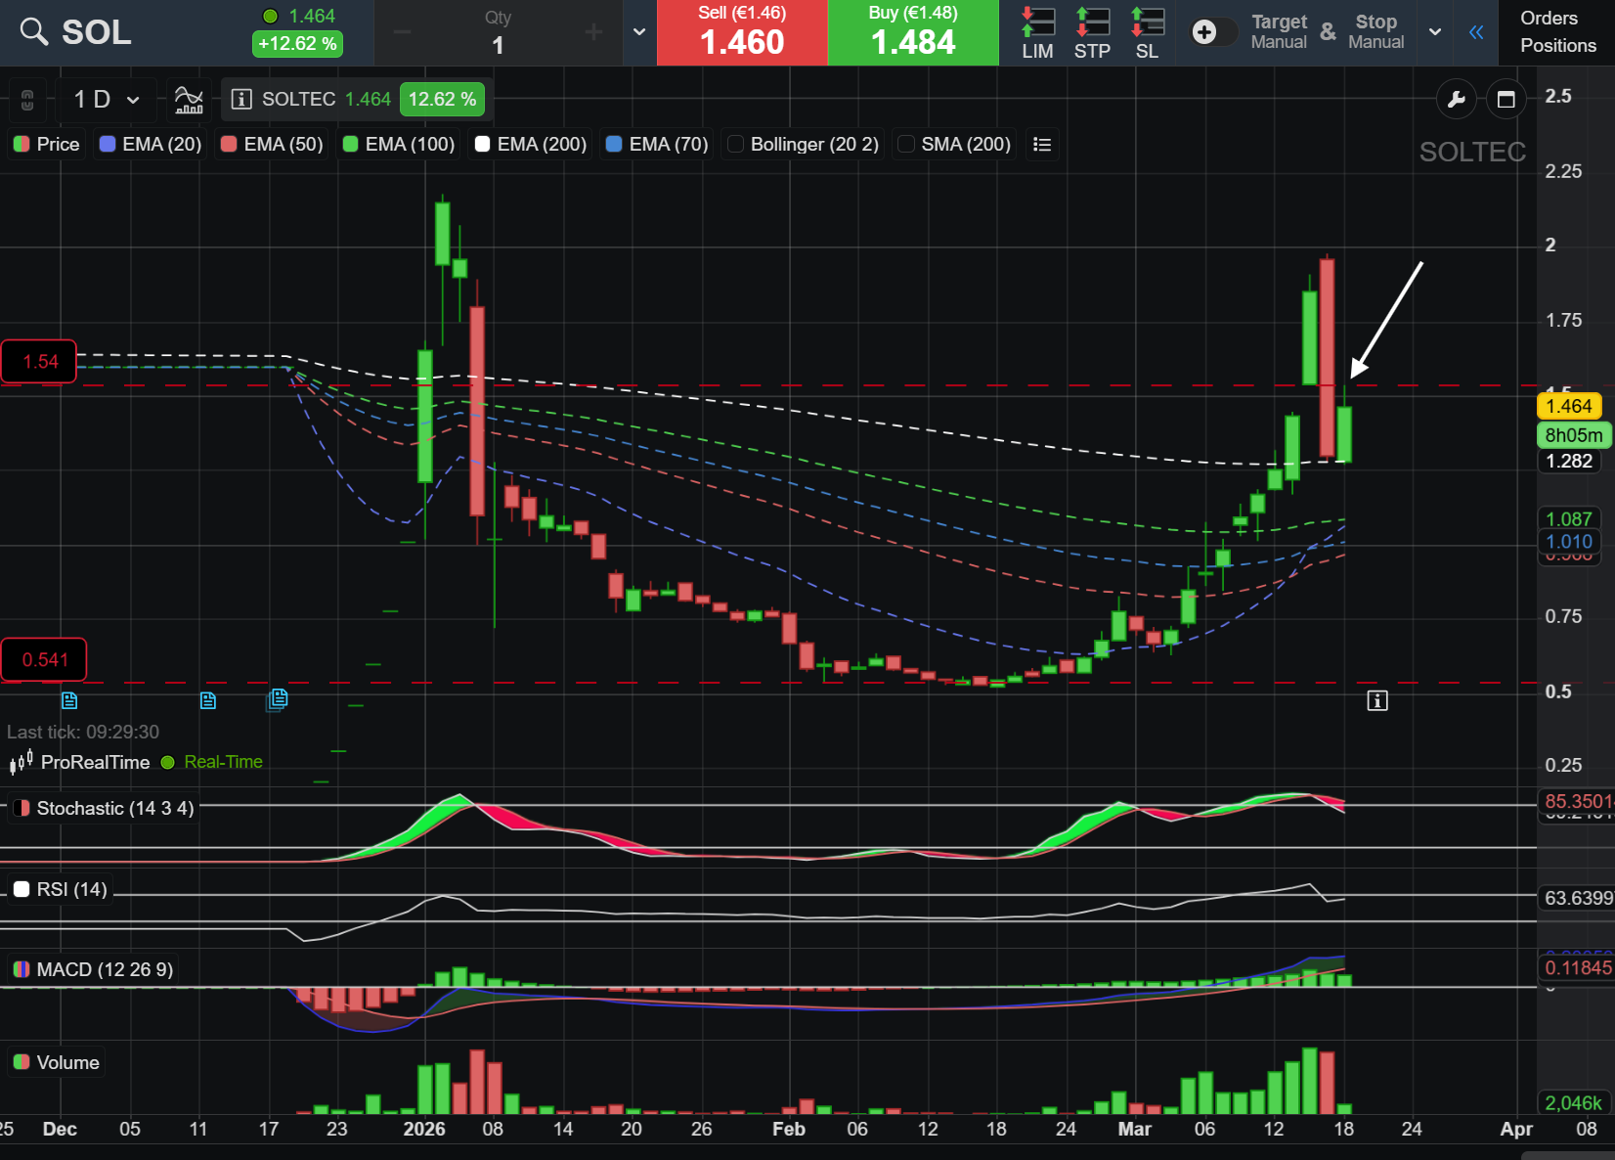Open chart settings wrench icon
1615x1160 pixels.
click(x=1456, y=100)
